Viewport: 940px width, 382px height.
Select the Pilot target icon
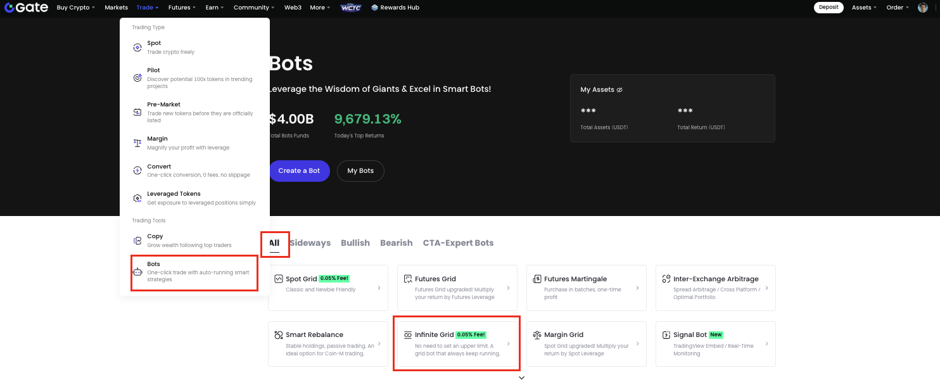[x=137, y=78]
